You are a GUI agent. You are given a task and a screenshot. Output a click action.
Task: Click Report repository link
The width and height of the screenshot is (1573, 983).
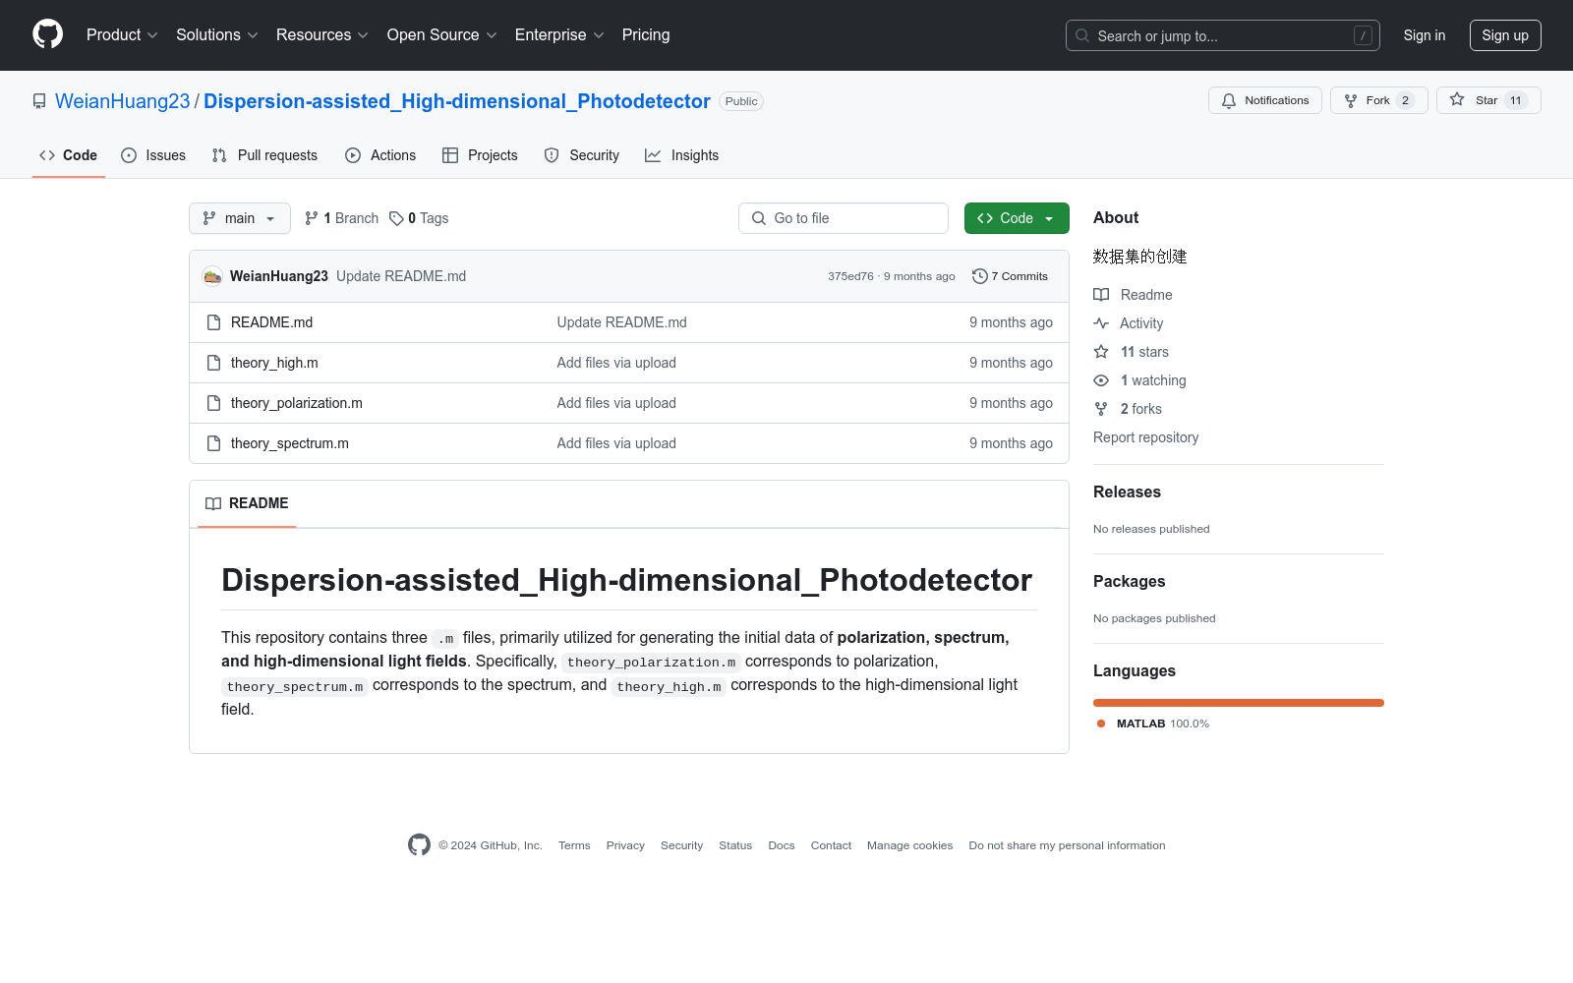(x=1146, y=437)
